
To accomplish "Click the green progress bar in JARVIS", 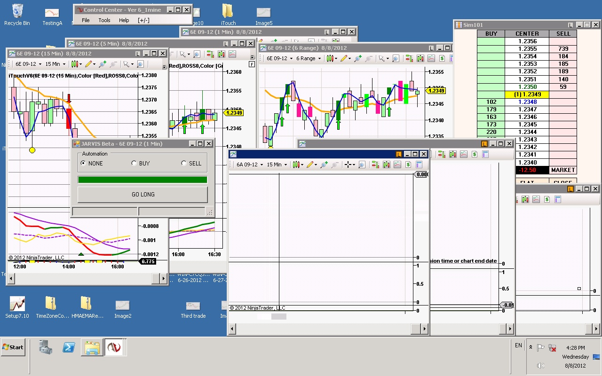I will pos(143,180).
